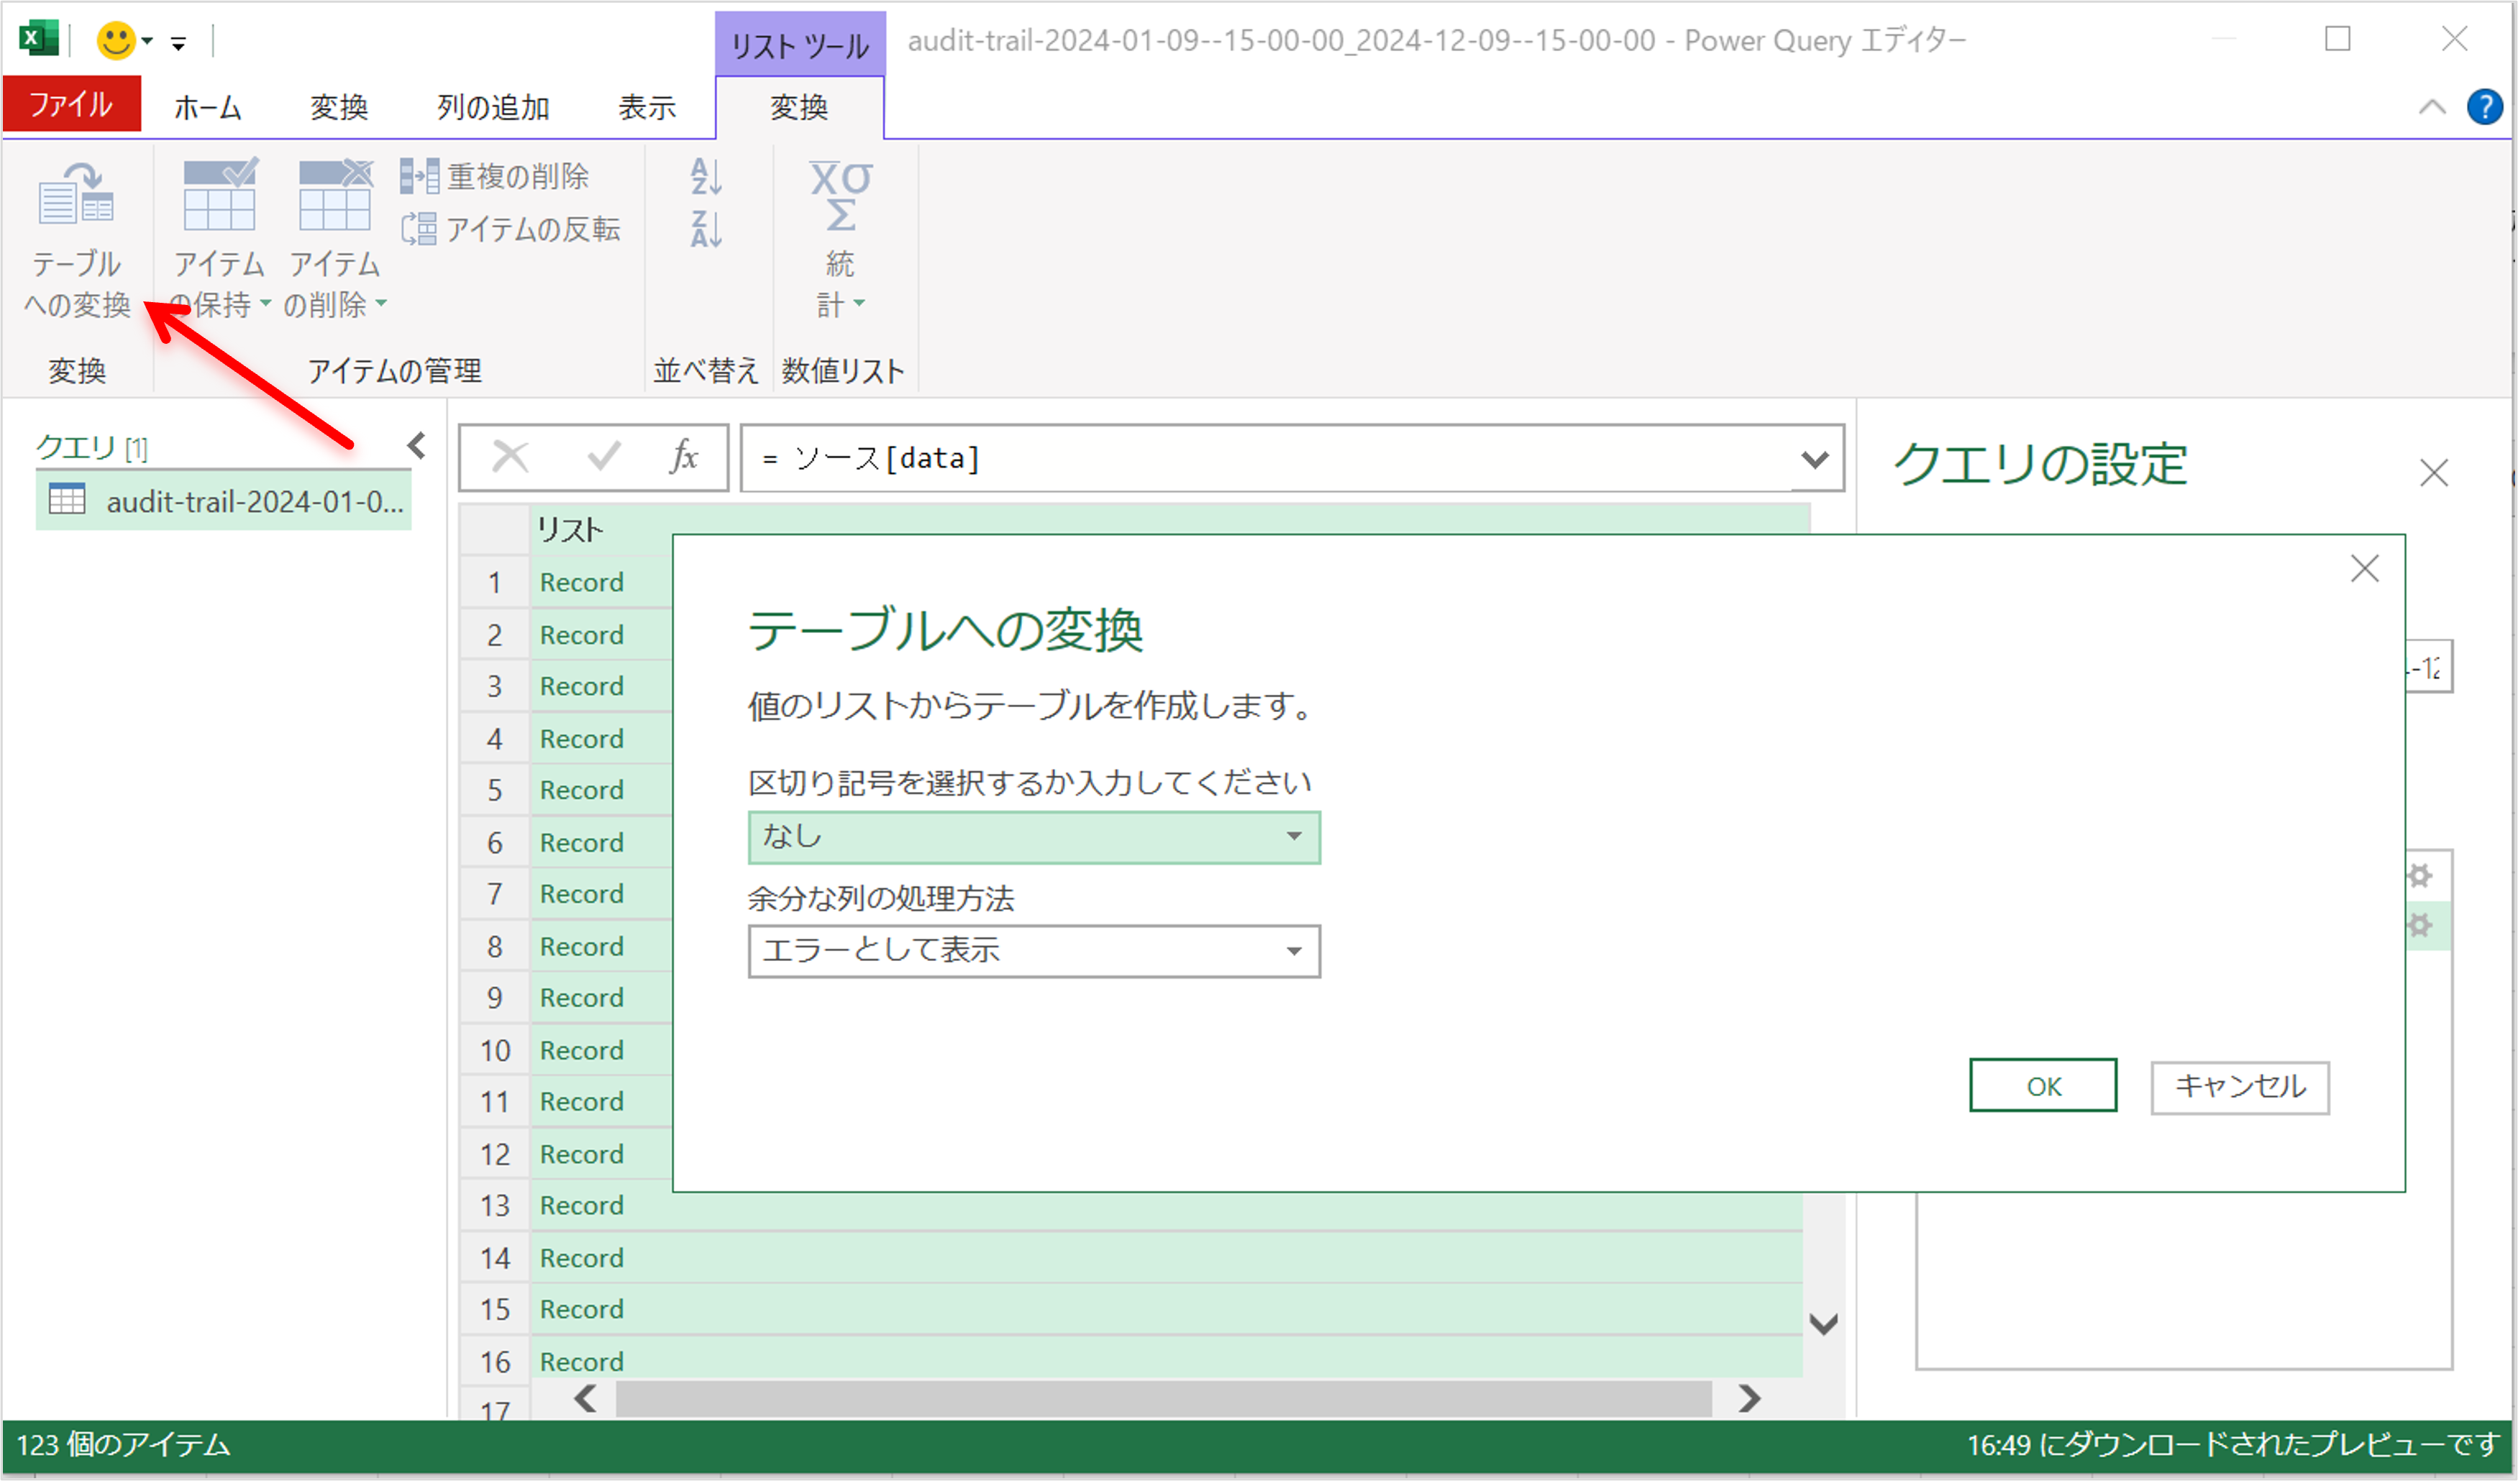
Task: Sort the list descending (Z to A)
Action: pyautogui.click(x=706, y=229)
